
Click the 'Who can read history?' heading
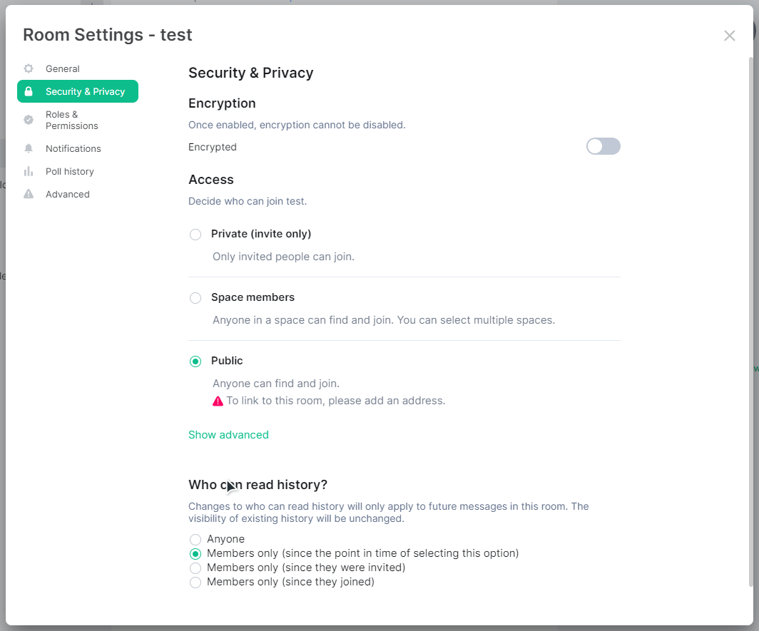tap(258, 484)
